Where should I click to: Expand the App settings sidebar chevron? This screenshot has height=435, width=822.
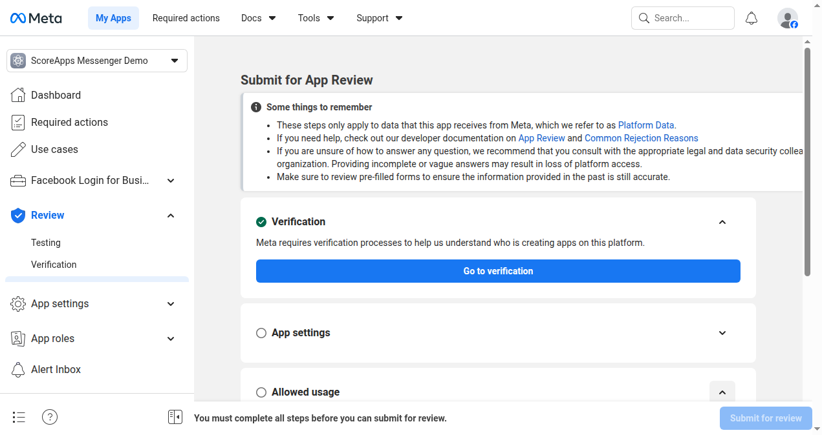tap(171, 304)
